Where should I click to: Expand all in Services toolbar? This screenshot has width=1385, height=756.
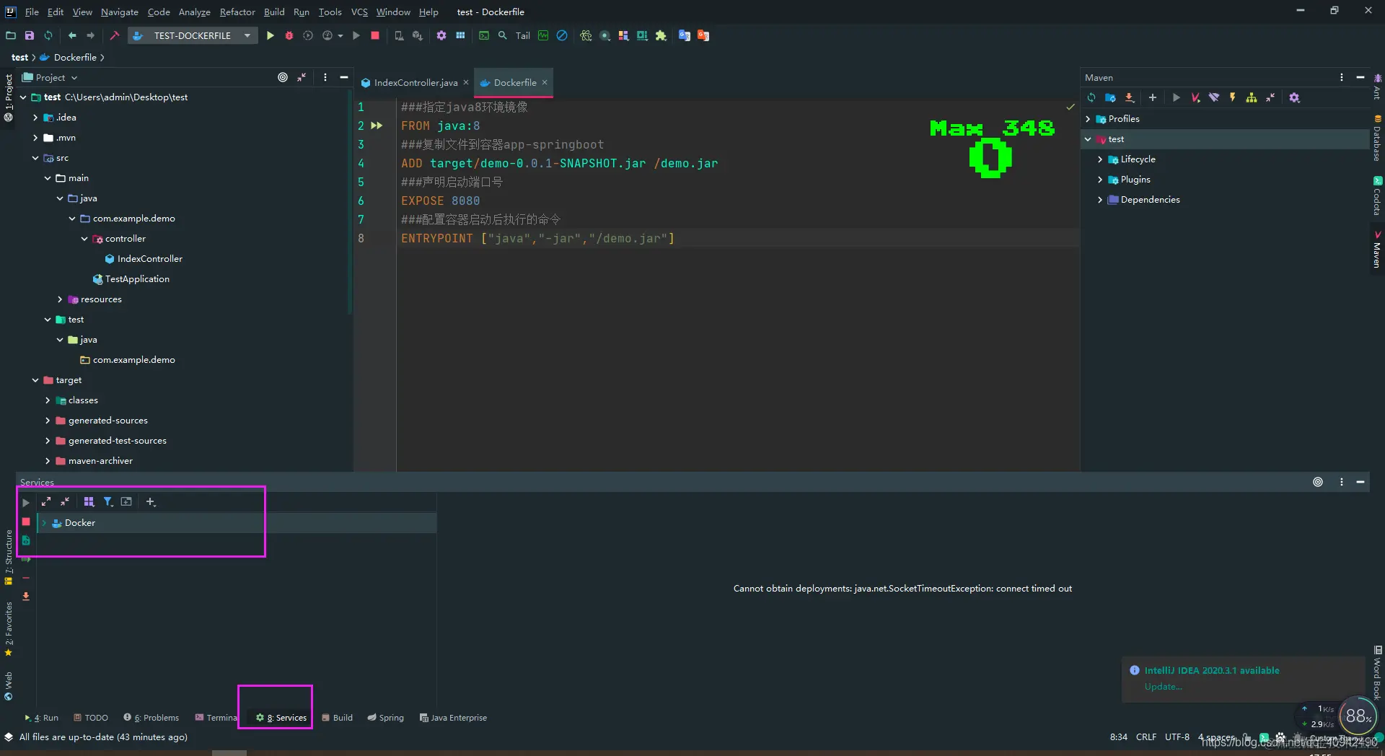coord(46,501)
